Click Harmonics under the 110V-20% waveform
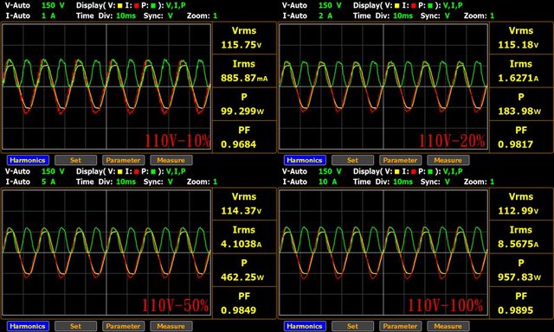The width and height of the screenshot is (554, 332). click(x=305, y=160)
